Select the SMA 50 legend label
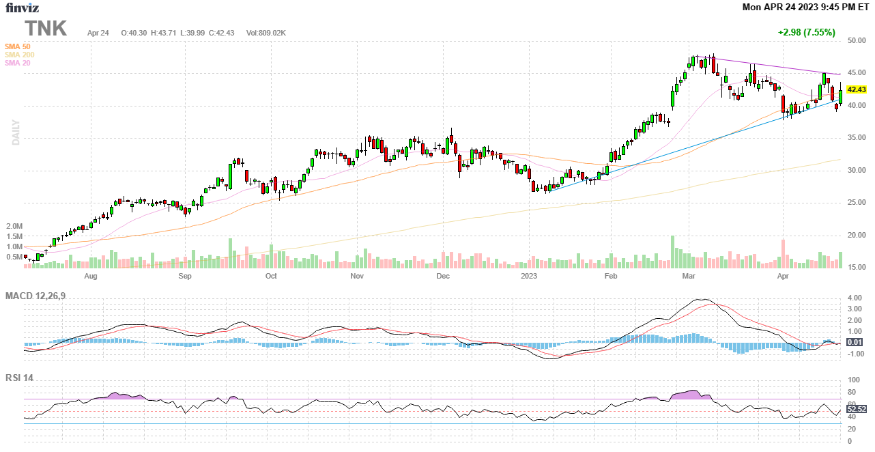The height and width of the screenshot is (452, 875). click(x=17, y=46)
